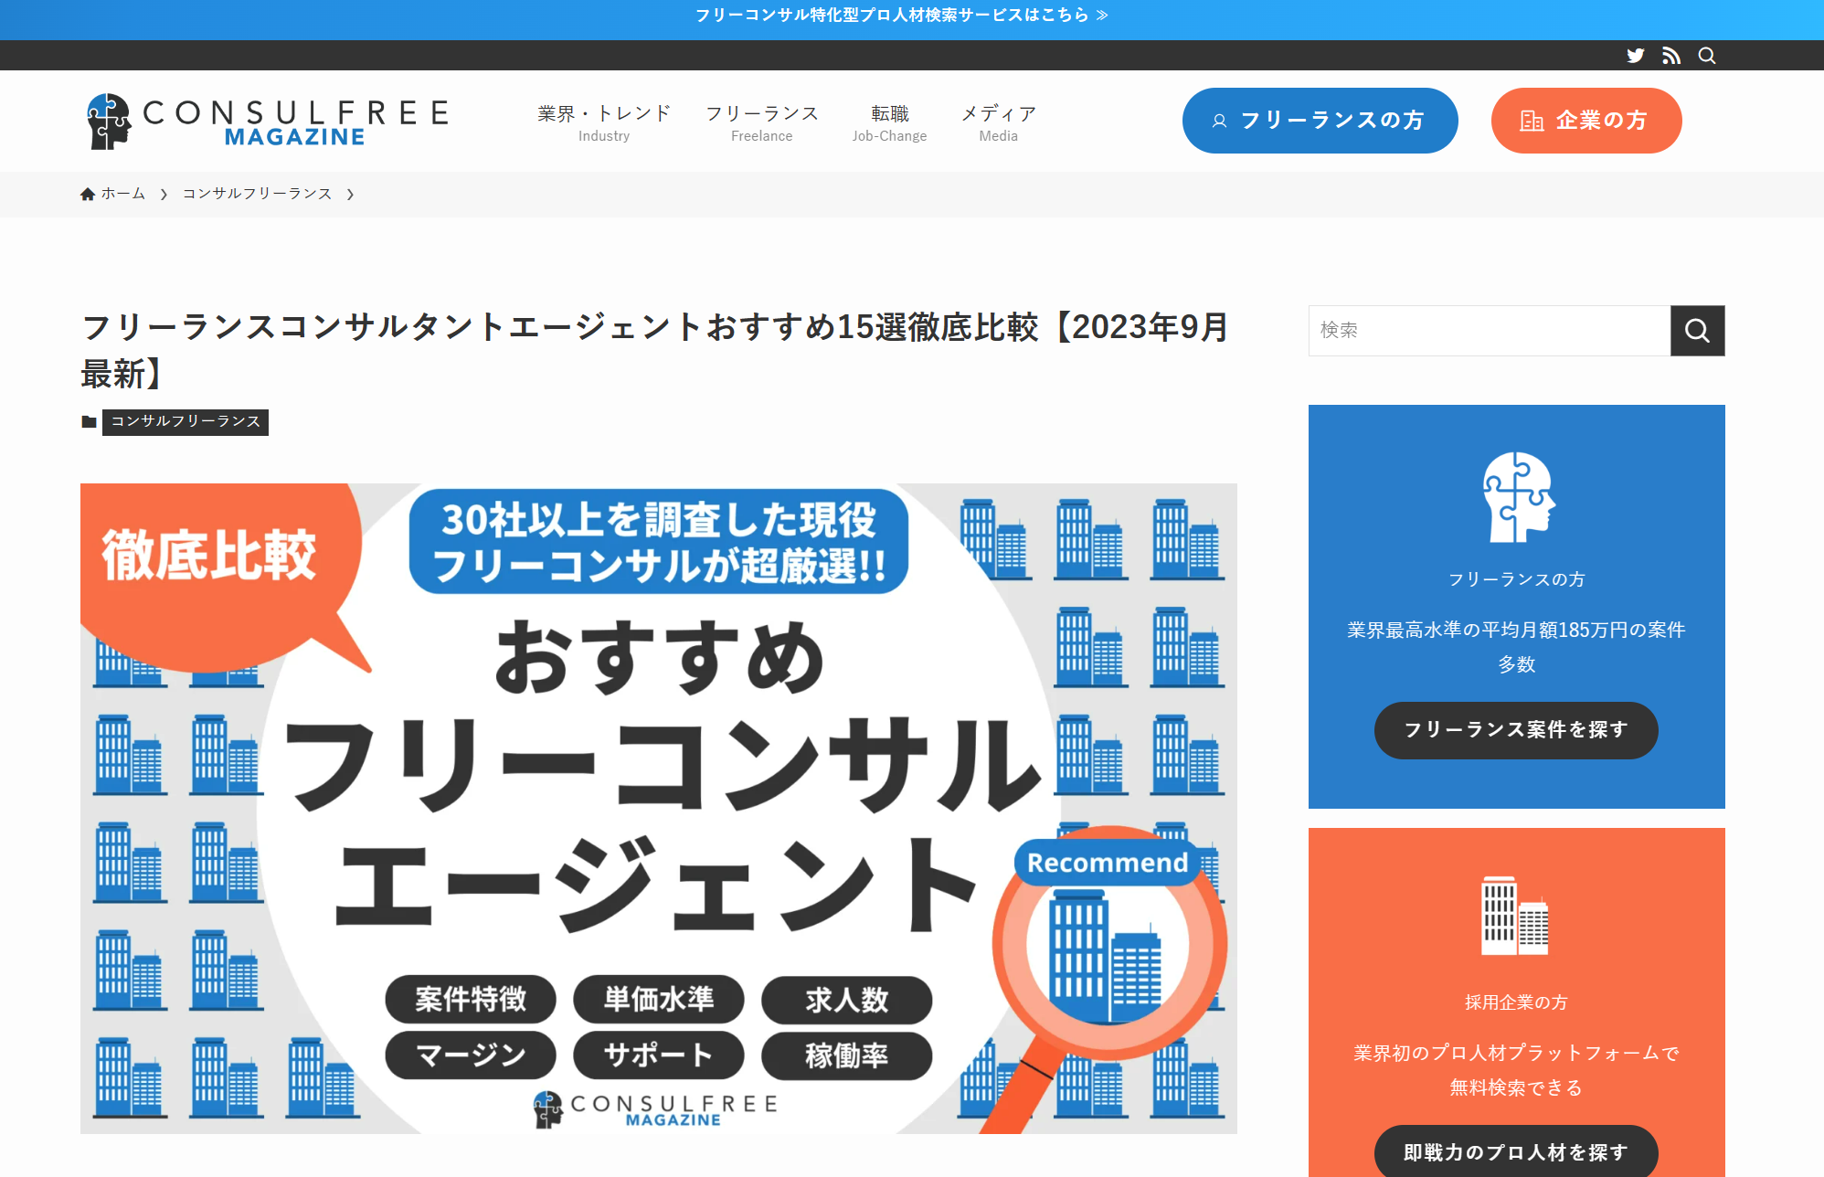The image size is (1824, 1177).
Task: Click the top banner service link
Action: [901, 16]
